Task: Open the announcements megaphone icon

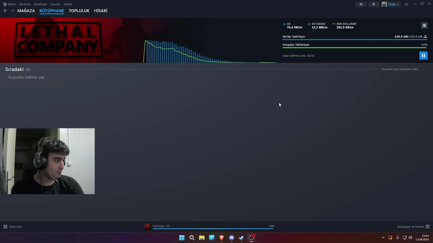Action: point(361,4)
